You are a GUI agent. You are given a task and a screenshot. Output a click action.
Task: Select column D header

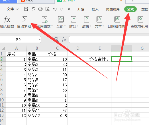(78, 48)
